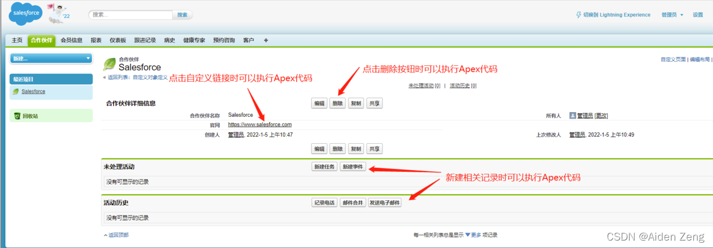Click the plus icon for all tabs
Viewport: 713px width, 248px height.
[x=266, y=40]
